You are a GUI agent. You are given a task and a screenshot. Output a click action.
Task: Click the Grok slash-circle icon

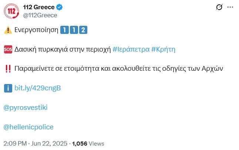tap(219, 7)
